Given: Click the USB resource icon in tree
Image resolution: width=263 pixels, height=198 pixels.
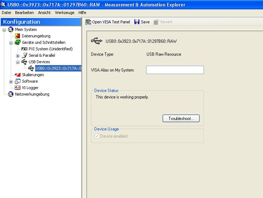Looking at the screenshot, I should [x=31, y=68].
